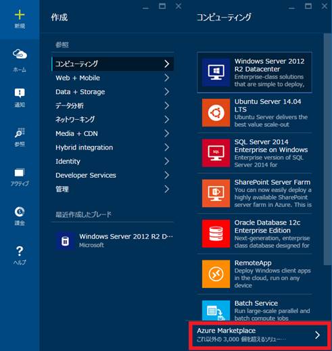The image size is (332, 351).
Task: Select the Data + Storage category
Action: [113, 92]
